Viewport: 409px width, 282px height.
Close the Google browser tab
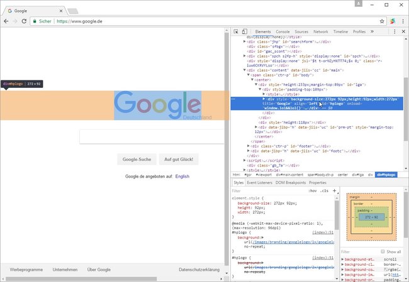click(61, 11)
